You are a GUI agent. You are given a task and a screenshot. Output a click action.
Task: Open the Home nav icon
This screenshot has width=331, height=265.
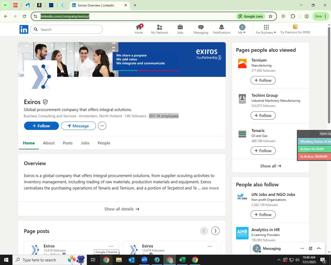coord(139,29)
